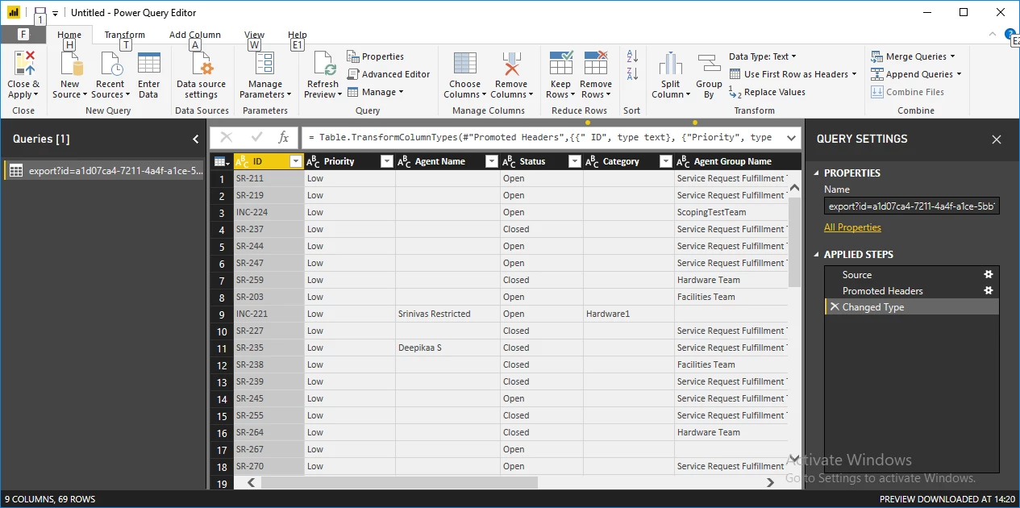Delete the Changed Type step
Image resolution: width=1020 pixels, height=508 pixels.
click(x=834, y=306)
